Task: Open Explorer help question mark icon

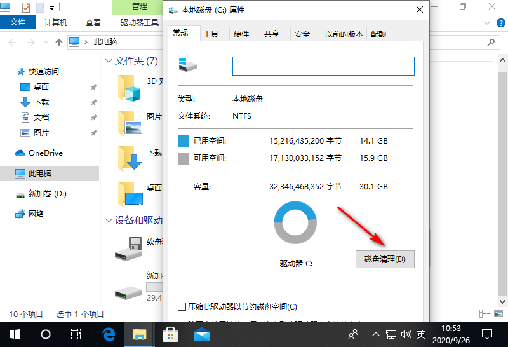Action: [x=500, y=23]
